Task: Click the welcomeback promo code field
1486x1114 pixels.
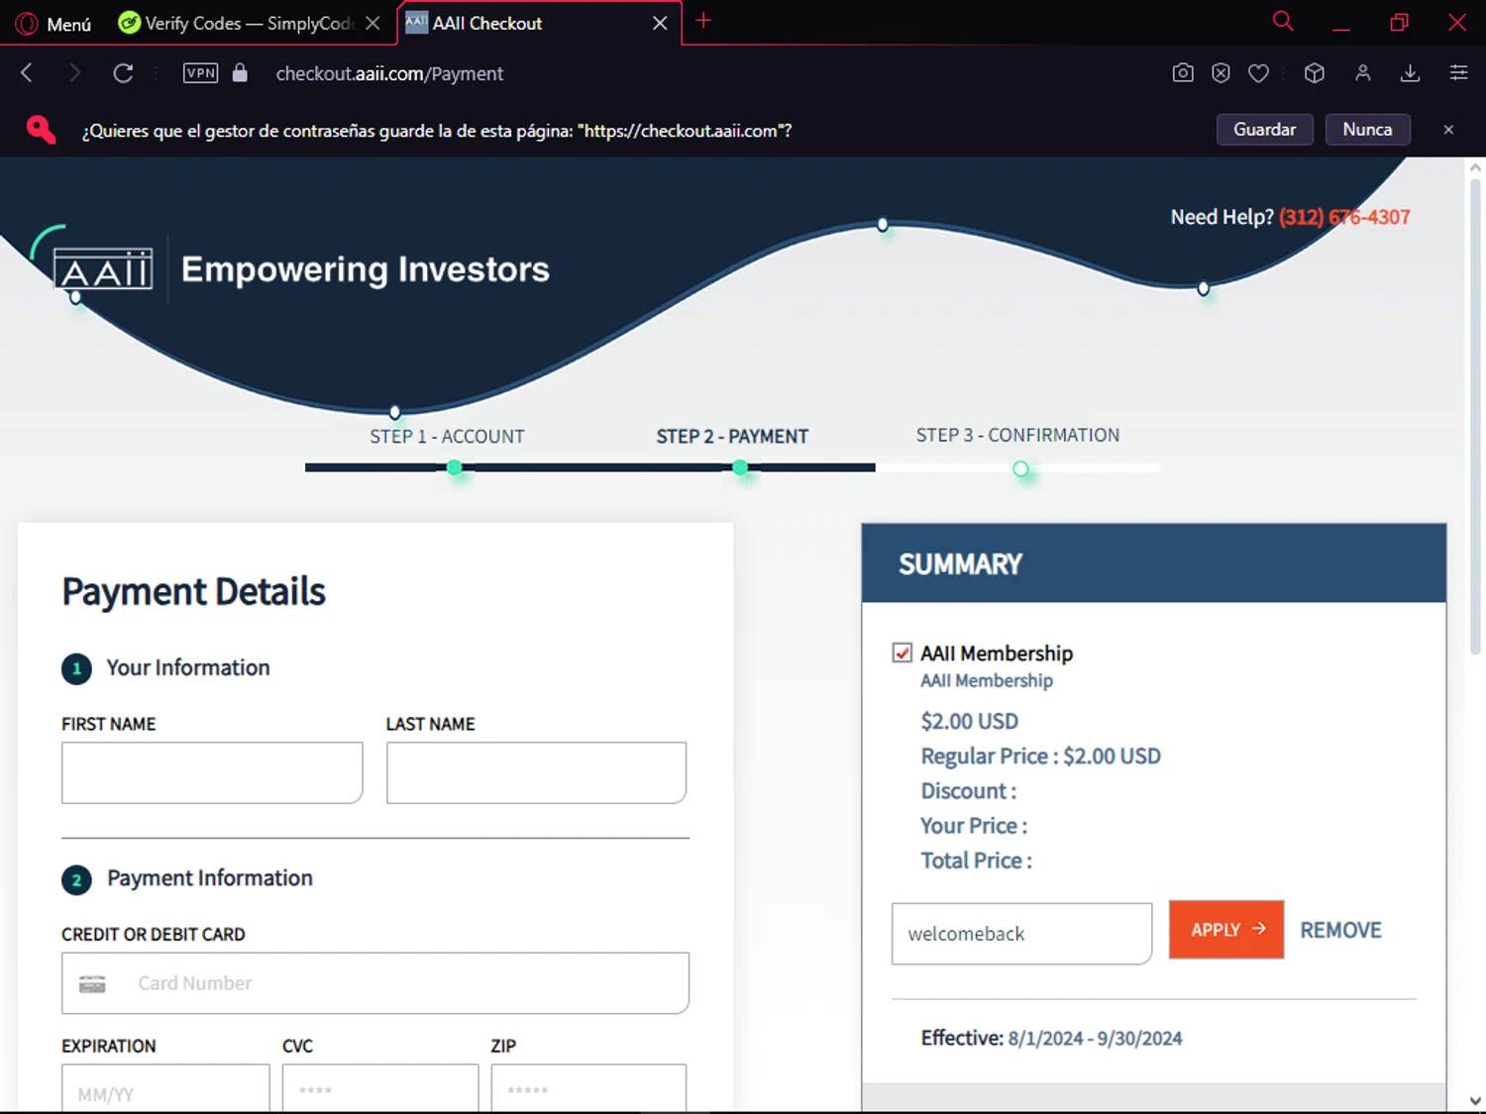Action: [1021, 934]
